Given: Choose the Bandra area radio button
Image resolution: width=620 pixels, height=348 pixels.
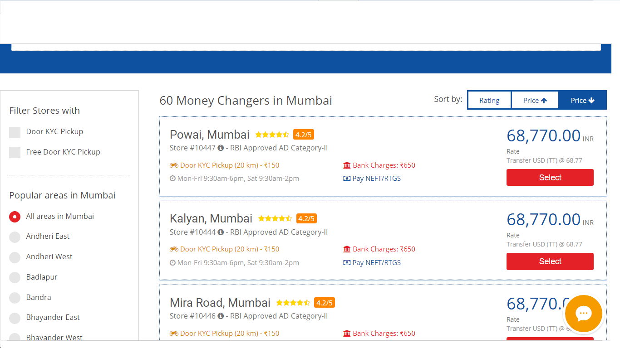Looking at the screenshot, I should (x=15, y=298).
